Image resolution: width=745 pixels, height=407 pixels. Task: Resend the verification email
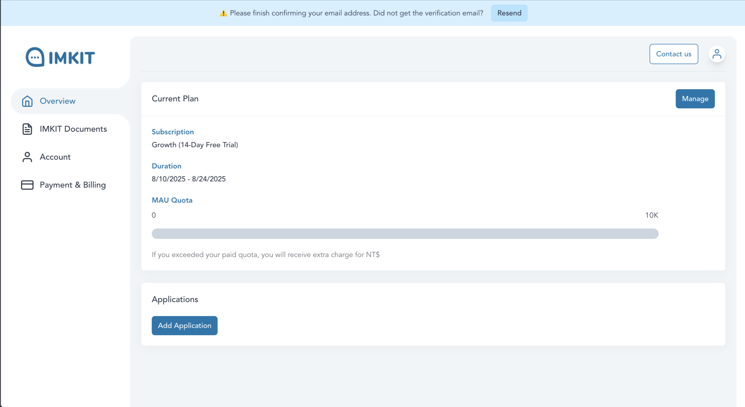[x=509, y=13]
